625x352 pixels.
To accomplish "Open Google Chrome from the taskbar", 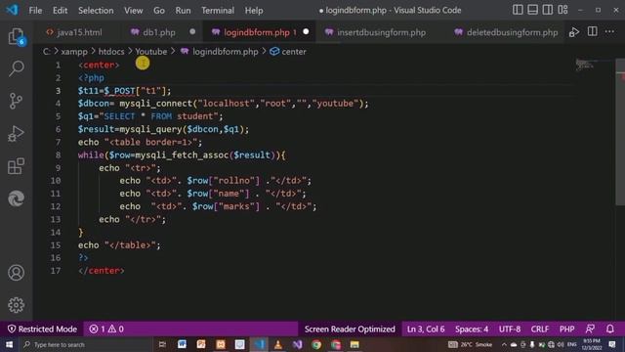I will [316, 344].
